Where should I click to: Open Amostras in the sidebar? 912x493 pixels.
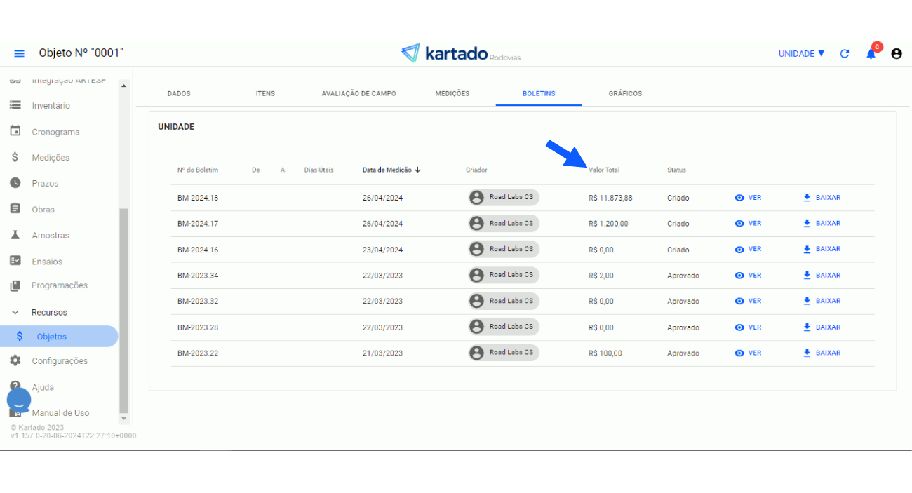(50, 235)
